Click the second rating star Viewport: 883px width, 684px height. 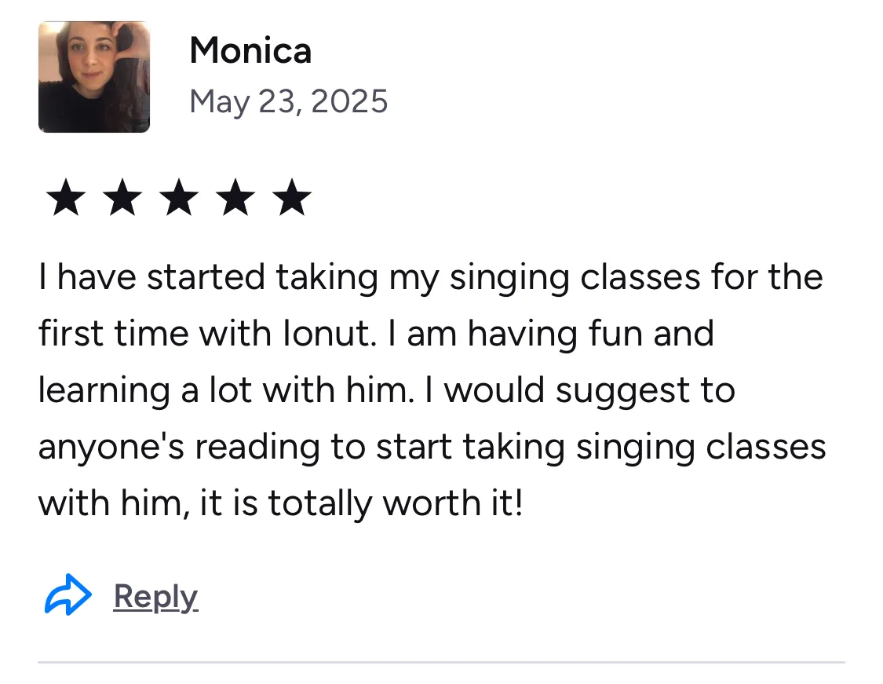122,197
